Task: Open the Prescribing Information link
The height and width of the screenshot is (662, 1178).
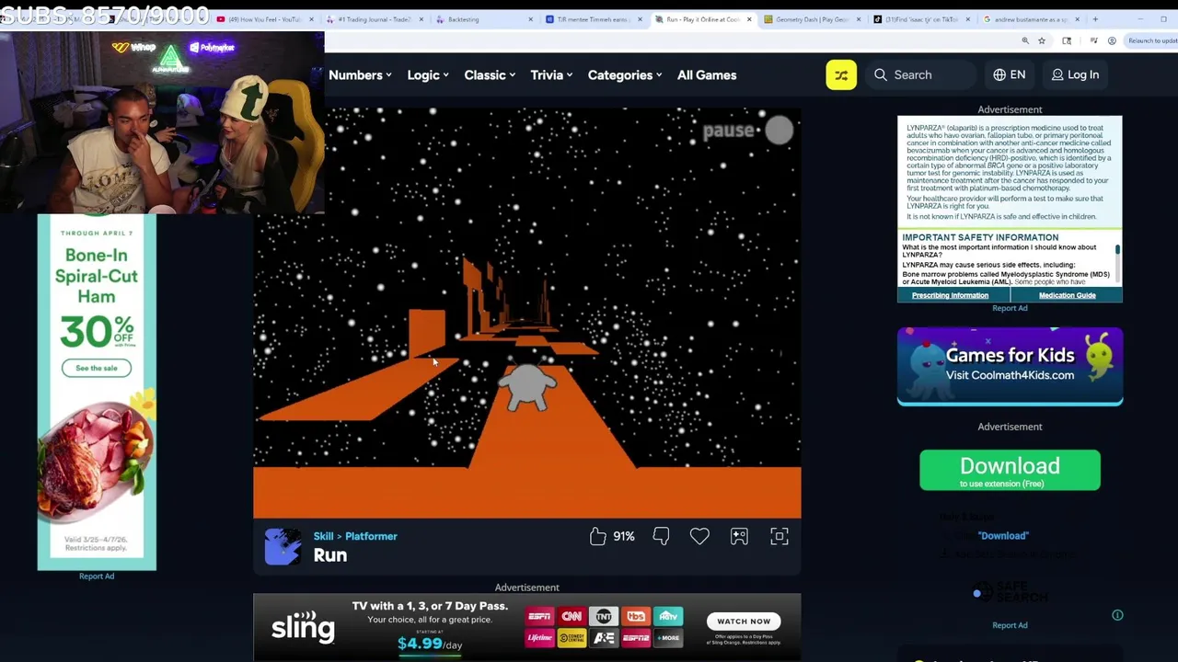Action: [950, 295]
